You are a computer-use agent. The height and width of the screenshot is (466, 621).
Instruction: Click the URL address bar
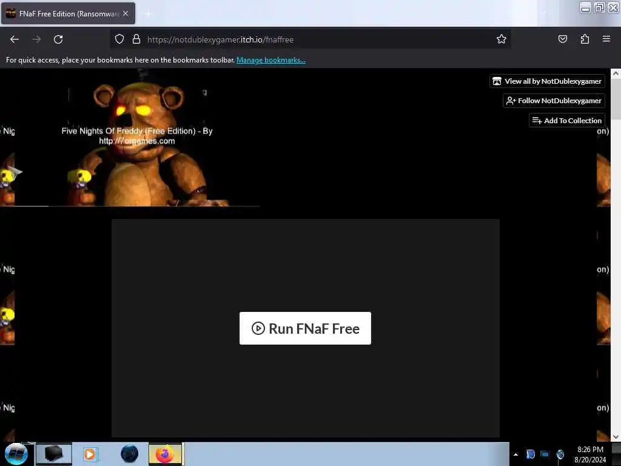(310, 39)
